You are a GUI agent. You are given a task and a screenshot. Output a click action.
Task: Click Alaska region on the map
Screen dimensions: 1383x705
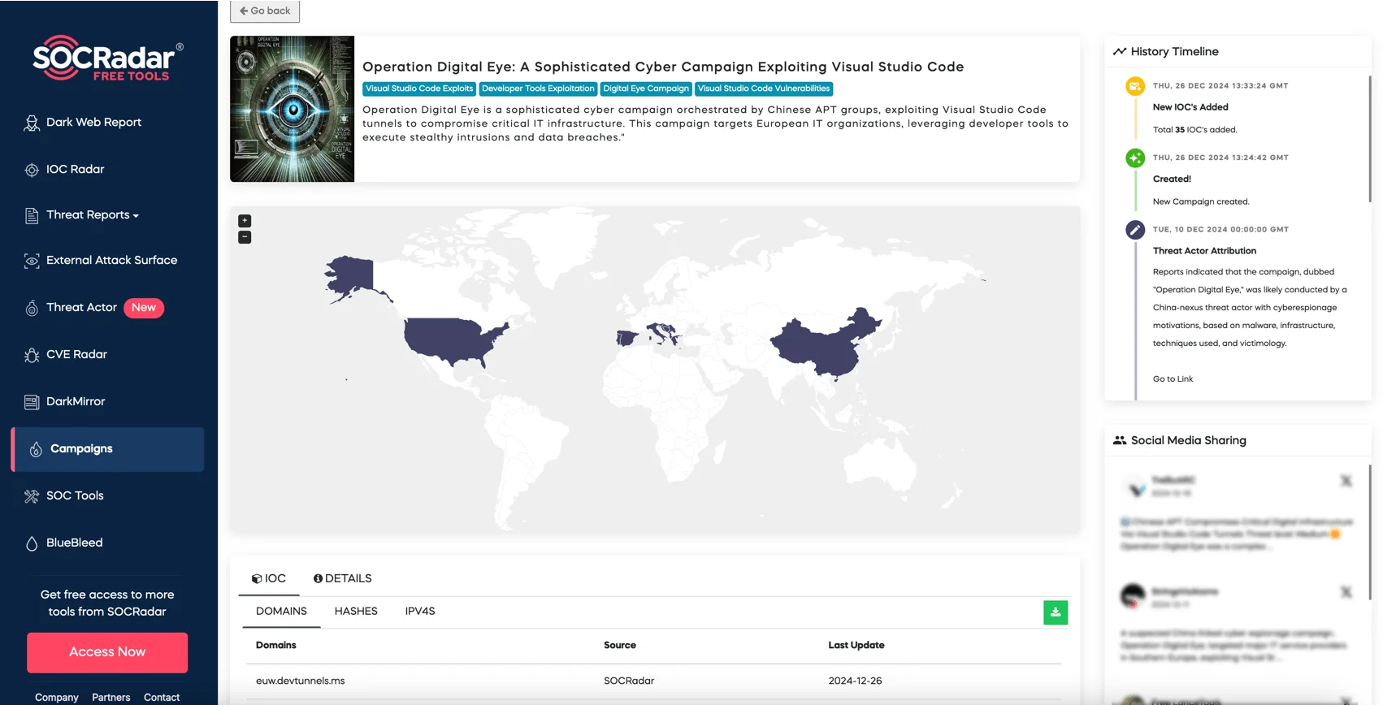click(x=351, y=276)
